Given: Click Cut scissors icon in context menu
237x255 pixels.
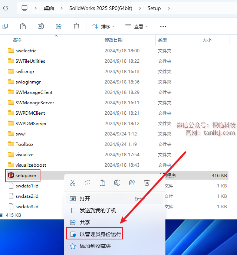Looking at the screenshot, I should pos(73,183).
